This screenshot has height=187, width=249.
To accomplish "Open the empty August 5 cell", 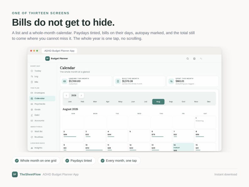I will [x=139, y=136].
